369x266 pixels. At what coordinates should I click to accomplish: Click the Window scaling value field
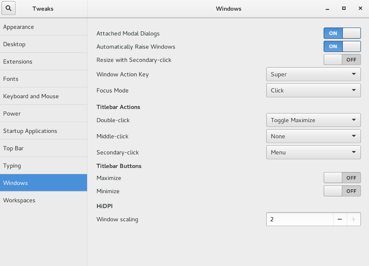300,219
